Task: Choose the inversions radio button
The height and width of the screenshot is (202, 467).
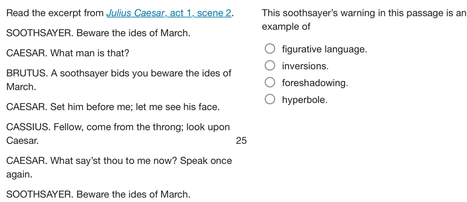Action: click(270, 67)
